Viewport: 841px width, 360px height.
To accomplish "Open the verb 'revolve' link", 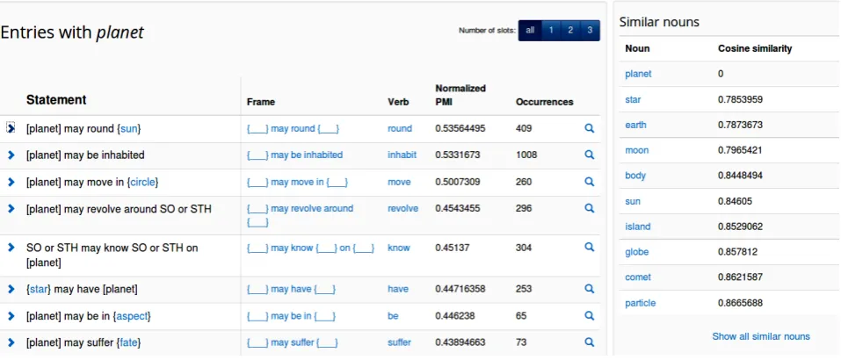I will click(x=402, y=208).
